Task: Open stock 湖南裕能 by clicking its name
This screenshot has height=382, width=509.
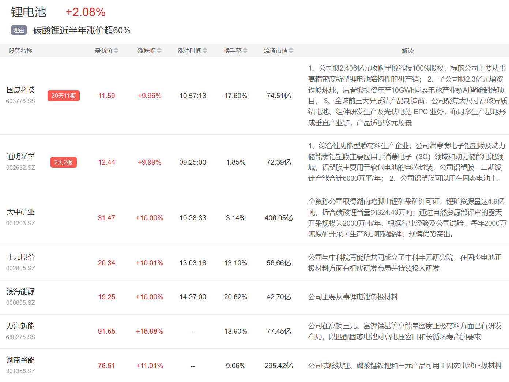Action: [x=21, y=360]
